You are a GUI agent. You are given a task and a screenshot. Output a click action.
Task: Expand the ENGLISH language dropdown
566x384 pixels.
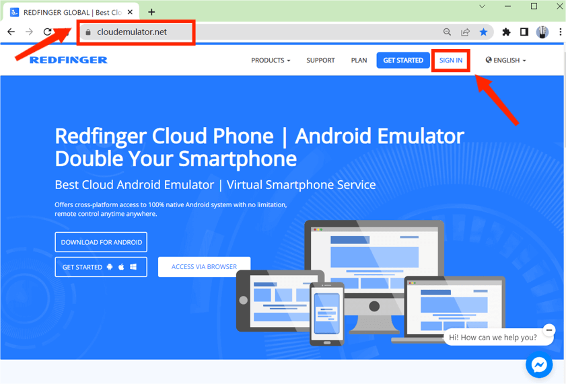point(505,61)
